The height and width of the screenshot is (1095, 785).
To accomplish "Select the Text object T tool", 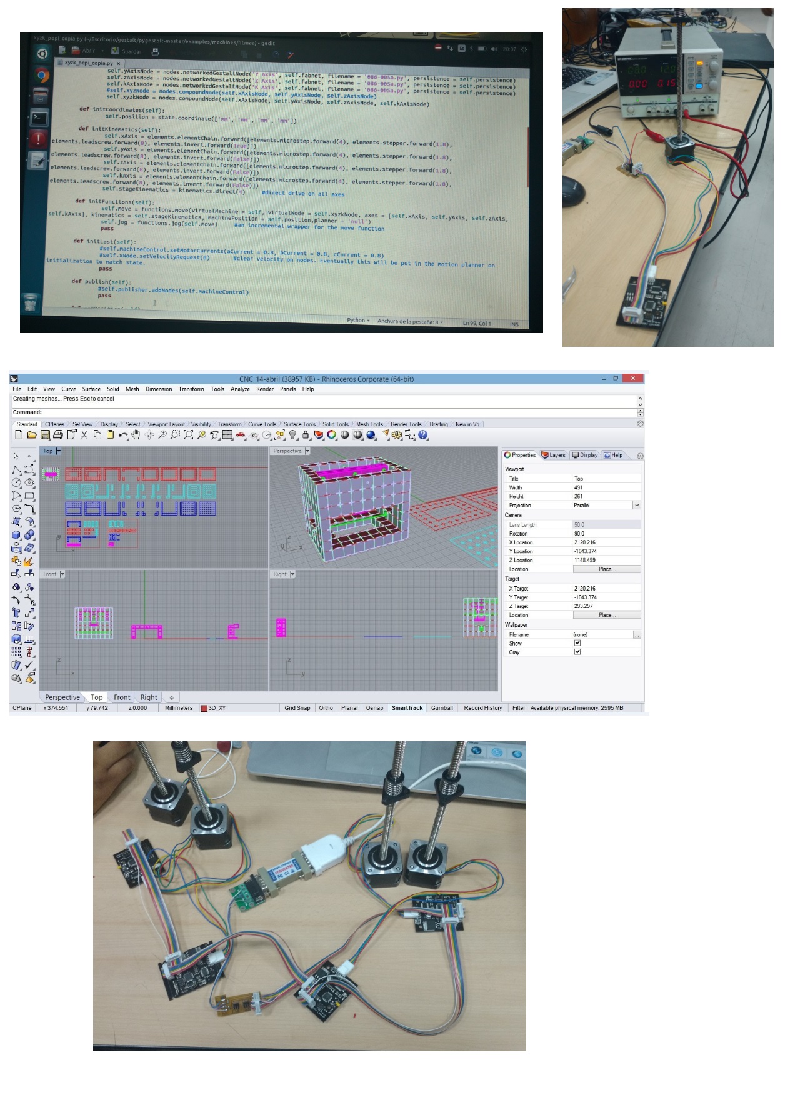I will pyautogui.click(x=16, y=613).
